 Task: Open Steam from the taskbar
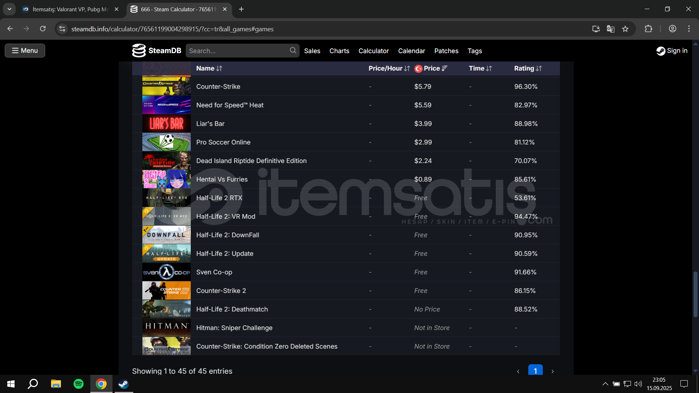point(124,384)
